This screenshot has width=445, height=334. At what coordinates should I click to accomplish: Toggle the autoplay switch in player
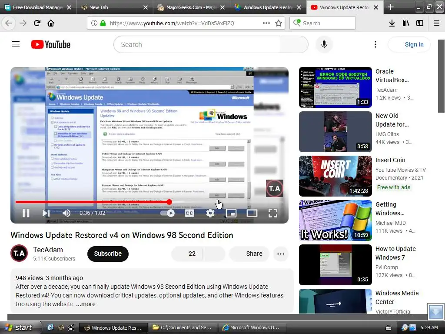point(167,213)
